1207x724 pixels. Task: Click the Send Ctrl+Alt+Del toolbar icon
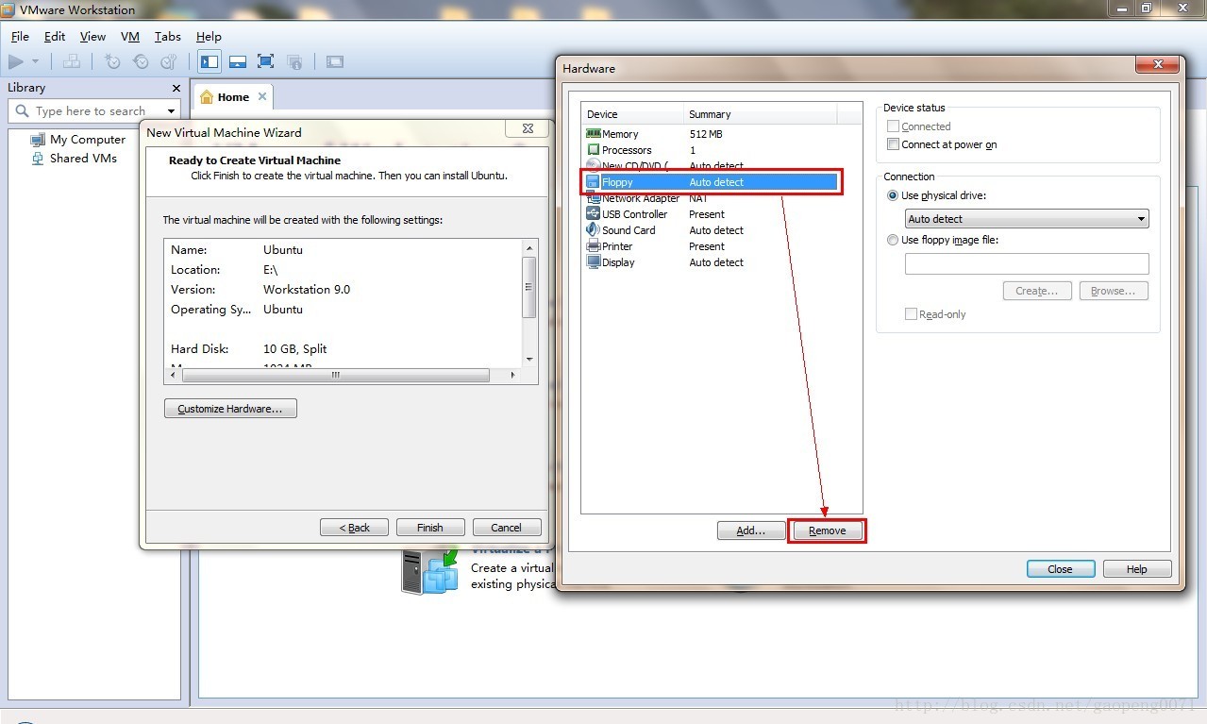pyautogui.click(x=72, y=61)
